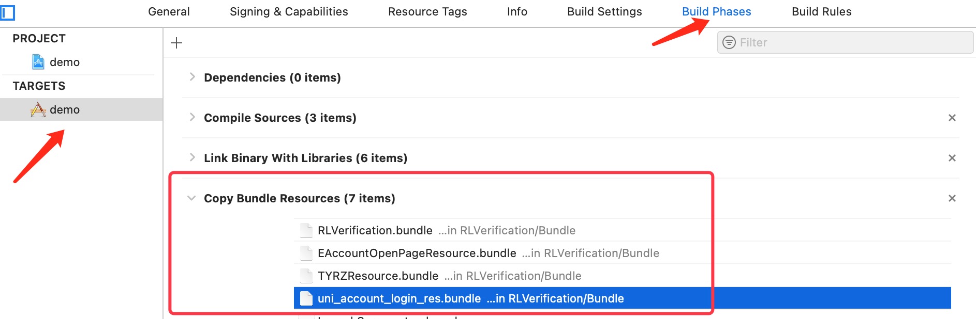Viewport: 976px width, 319px height.
Task: Expand the Compile Sources section
Action: (x=192, y=117)
